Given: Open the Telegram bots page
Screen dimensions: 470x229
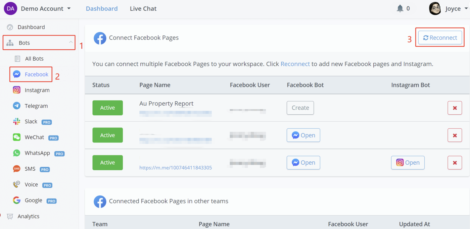Looking at the screenshot, I should pyautogui.click(x=36, y=106).
